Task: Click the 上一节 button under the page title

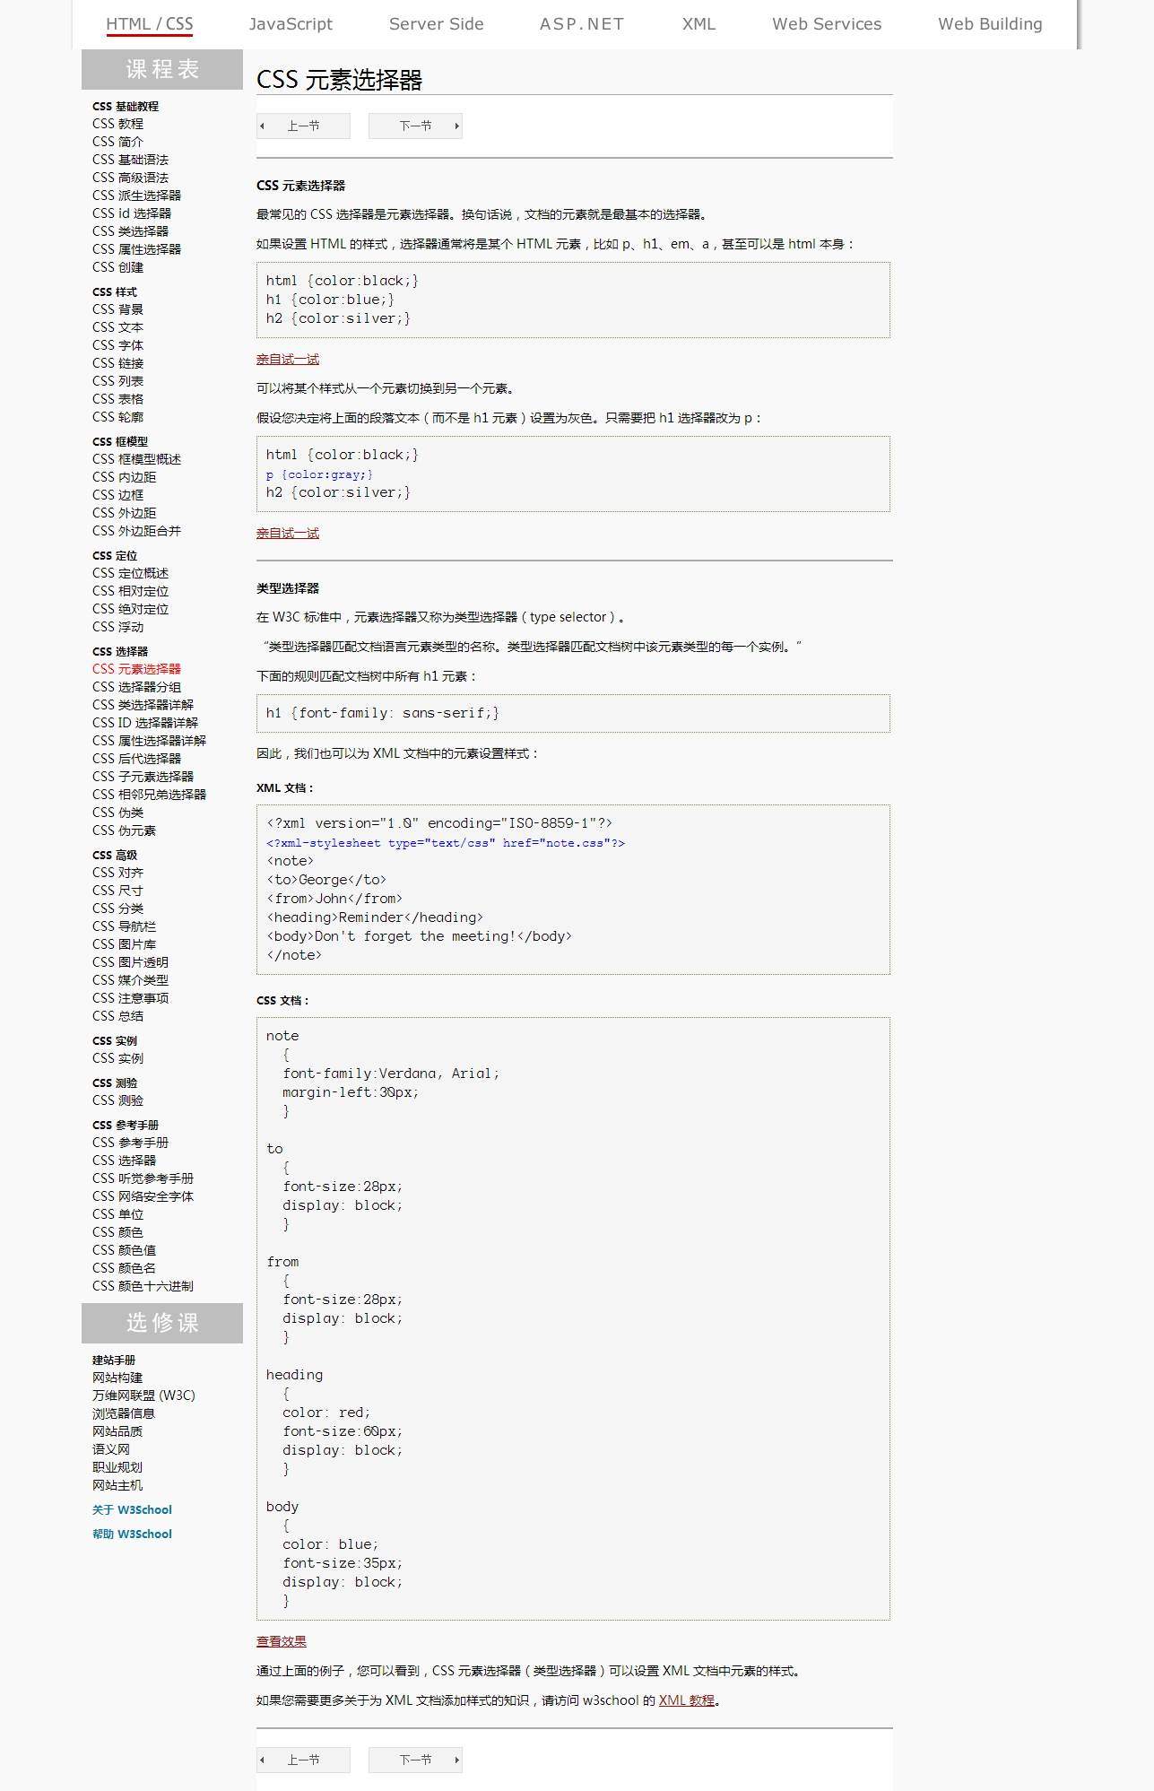Action: [x=303, y=126]
